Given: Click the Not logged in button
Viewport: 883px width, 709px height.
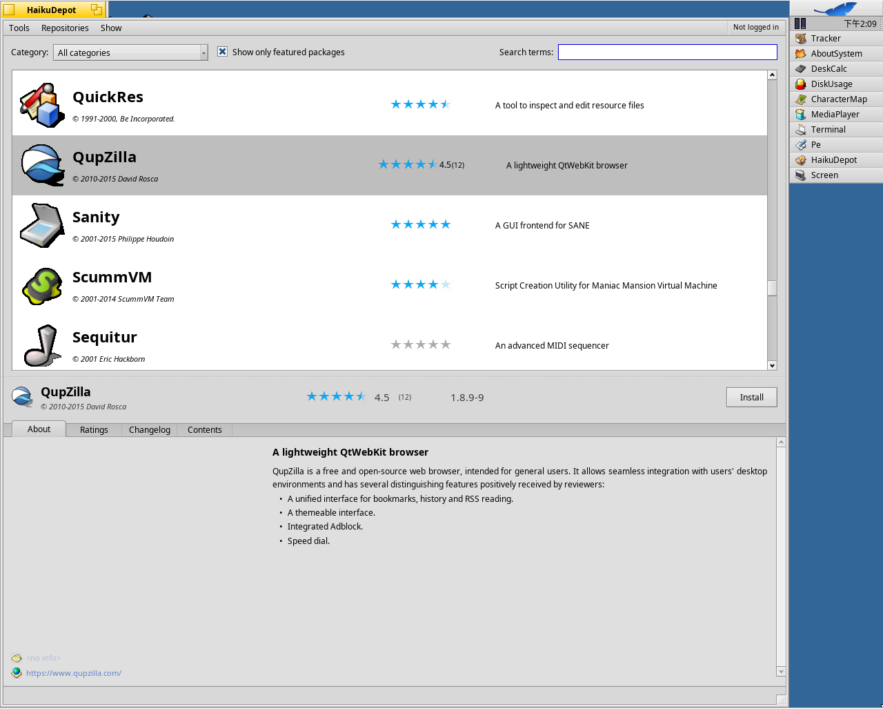Looking at the screenshot, I should [x=756, y=28].
